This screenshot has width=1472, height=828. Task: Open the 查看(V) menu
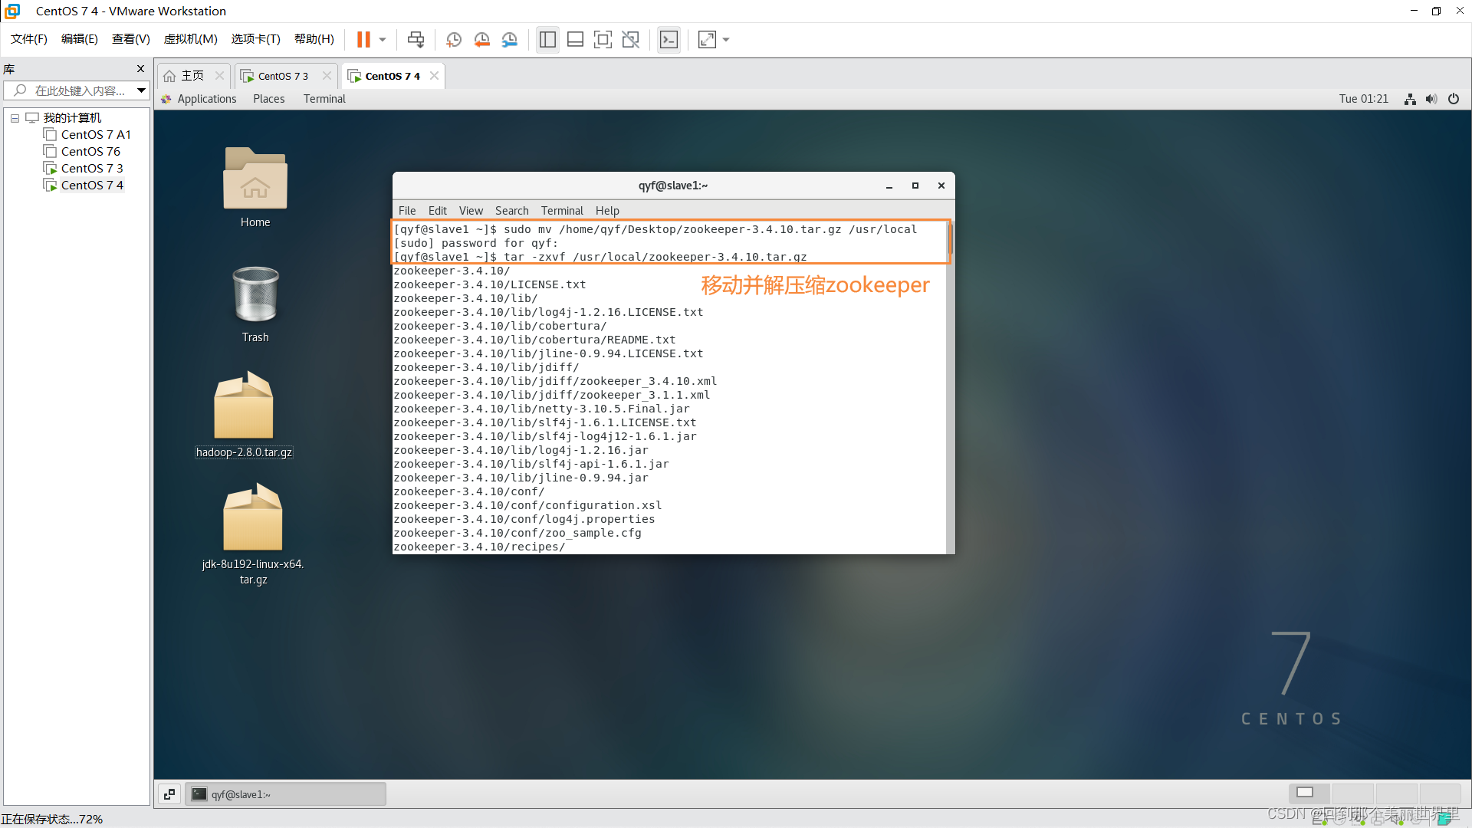pyautogui.click(x=131, y=39)
